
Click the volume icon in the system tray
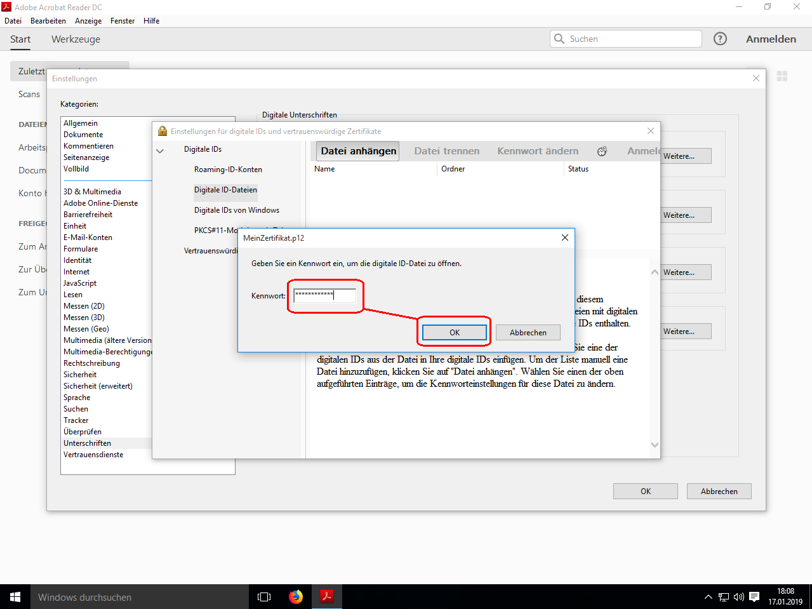click(738, 597)
